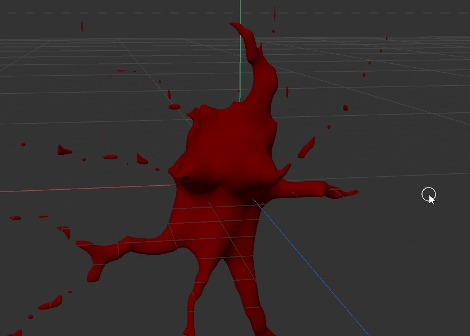The height and width of the screenshot is (336, 470).
Task: Select the flat droplet above the splash's left shoulder
Action: 175,107
